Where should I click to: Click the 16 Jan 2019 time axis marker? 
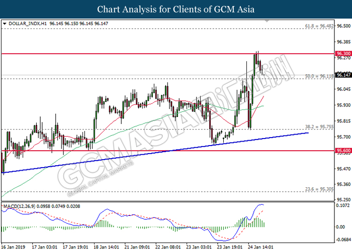[13, 247]
